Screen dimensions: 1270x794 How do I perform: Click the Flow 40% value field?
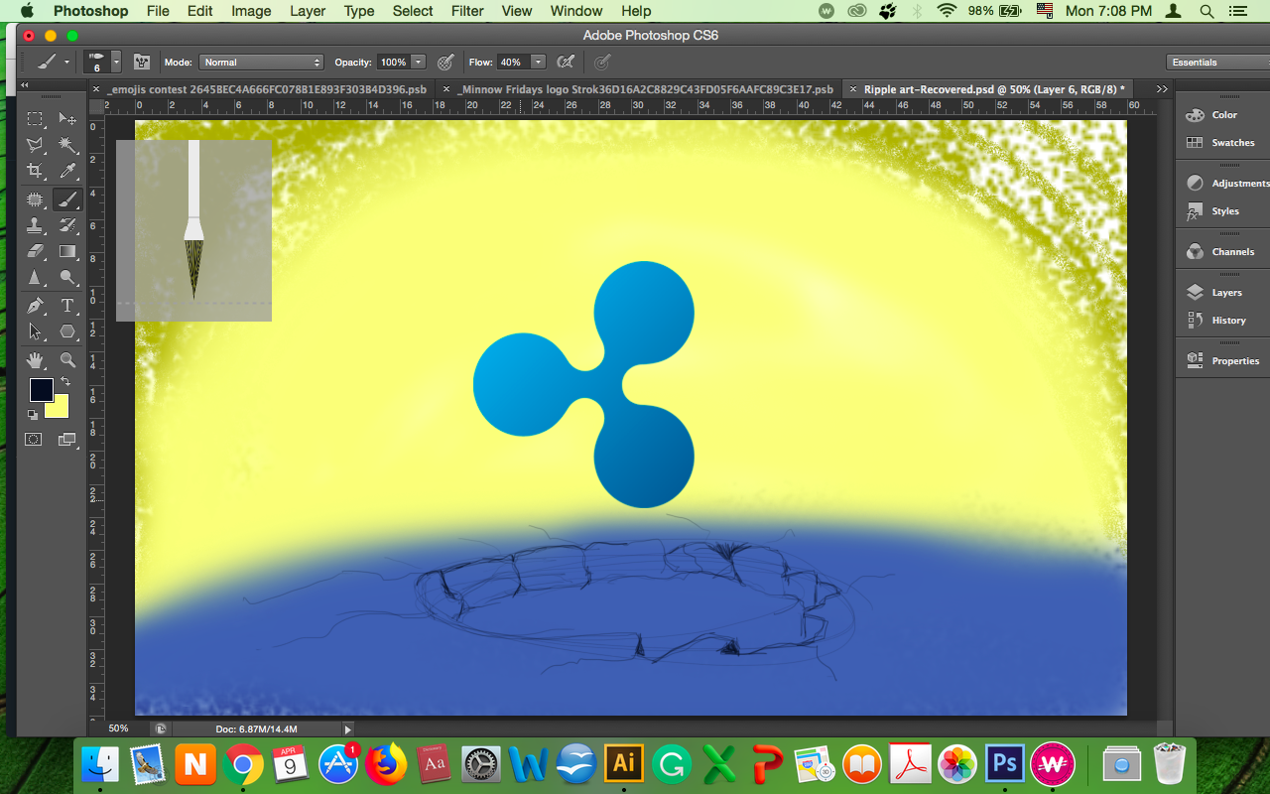(513, 62)
